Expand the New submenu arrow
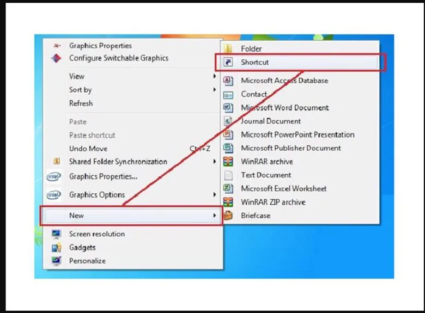 point(214,216)
